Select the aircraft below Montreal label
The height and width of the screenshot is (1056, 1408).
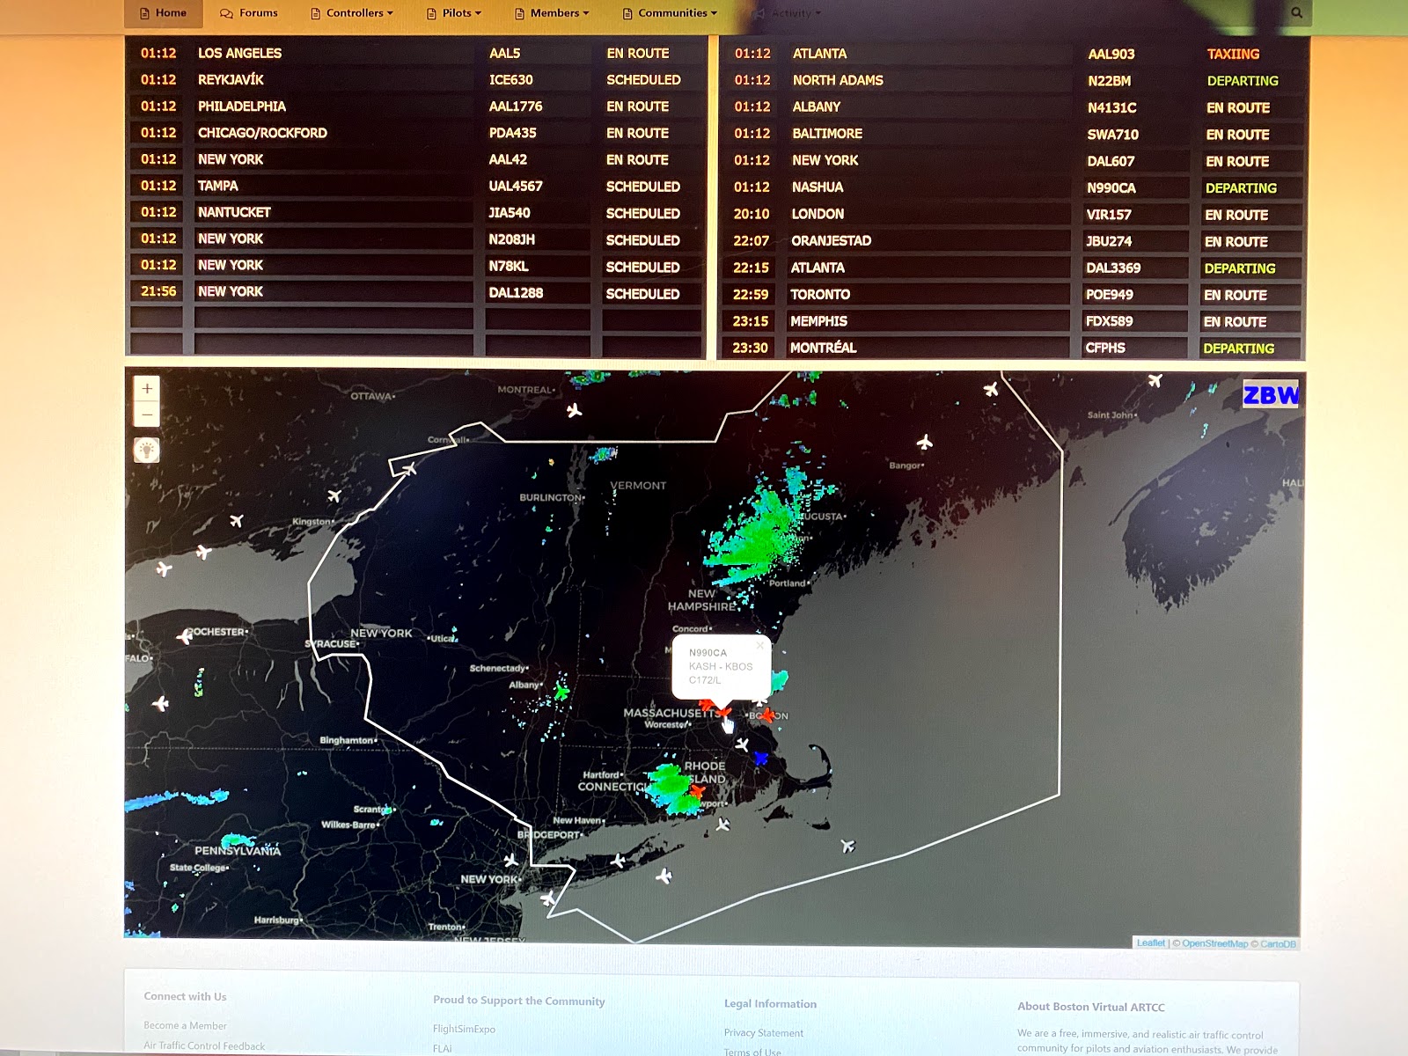pos(575,410)
